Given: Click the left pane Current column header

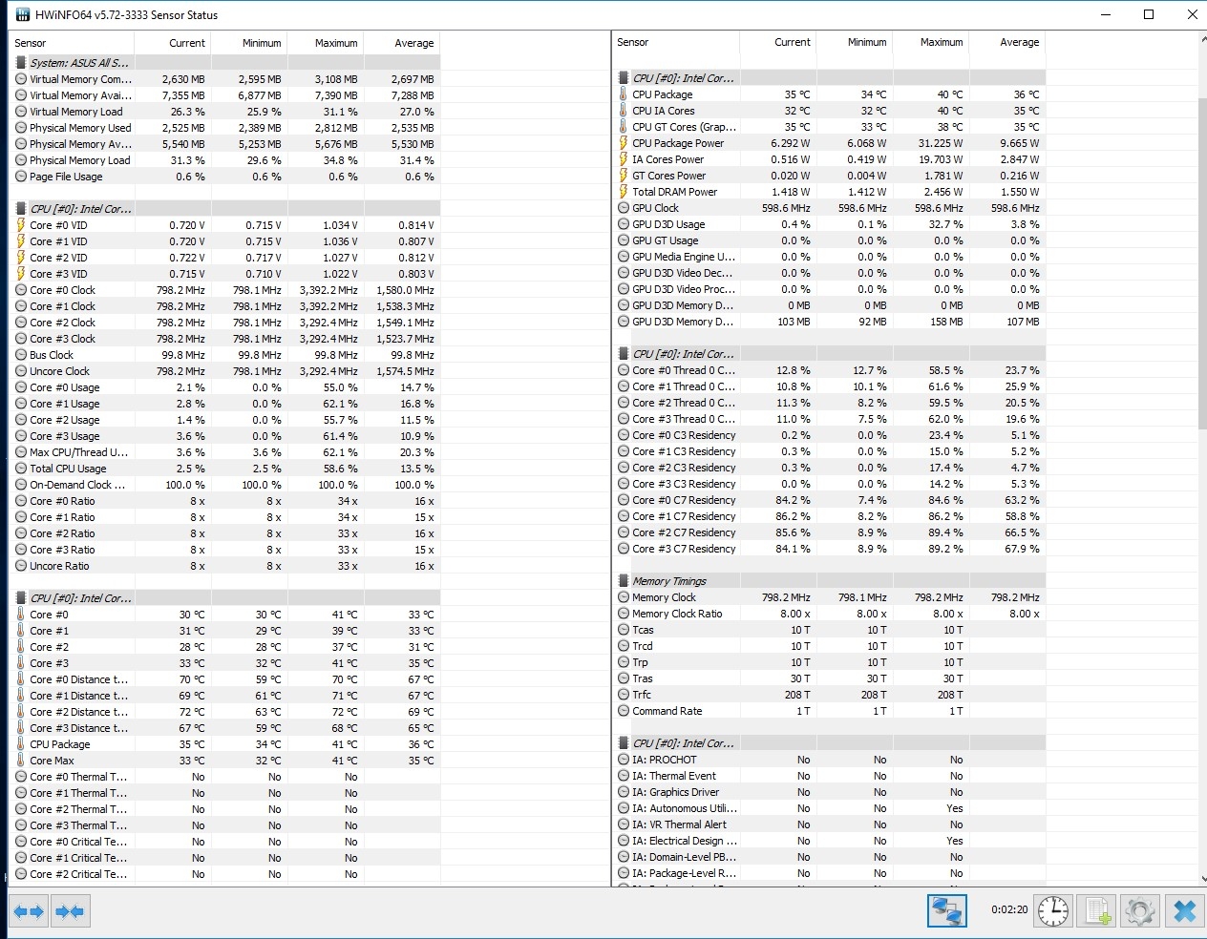Looking at the screenshot, I should (173, 43).
